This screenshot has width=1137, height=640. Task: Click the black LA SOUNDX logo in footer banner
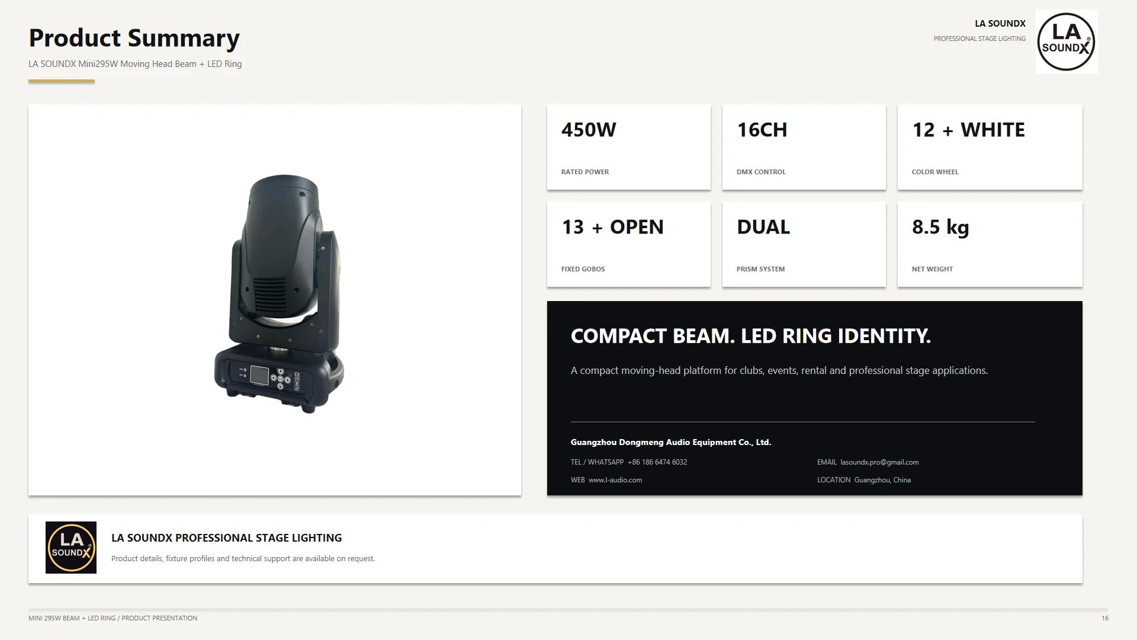[71, 548]
